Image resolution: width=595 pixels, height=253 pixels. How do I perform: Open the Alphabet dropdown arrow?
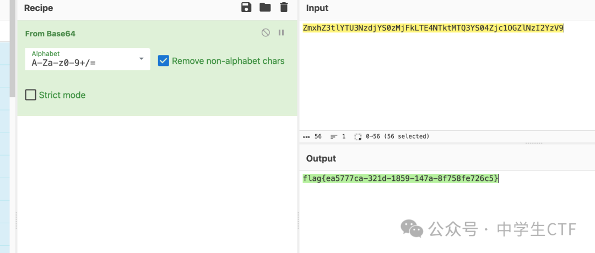141,59
